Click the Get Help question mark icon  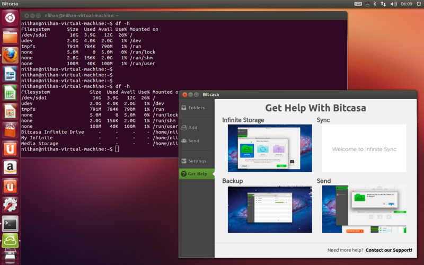point(183,174)
